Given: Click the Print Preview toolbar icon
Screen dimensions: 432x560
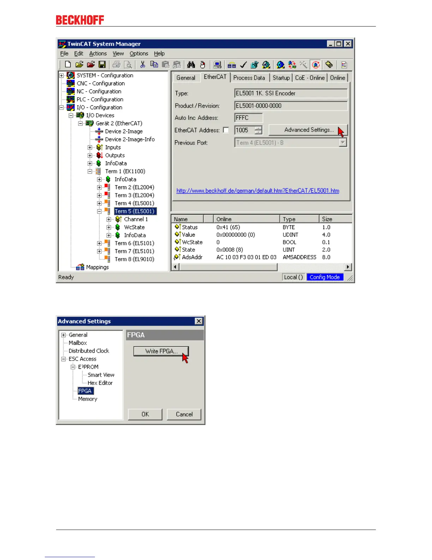Looking at the screenshot, I should (128, 64).
